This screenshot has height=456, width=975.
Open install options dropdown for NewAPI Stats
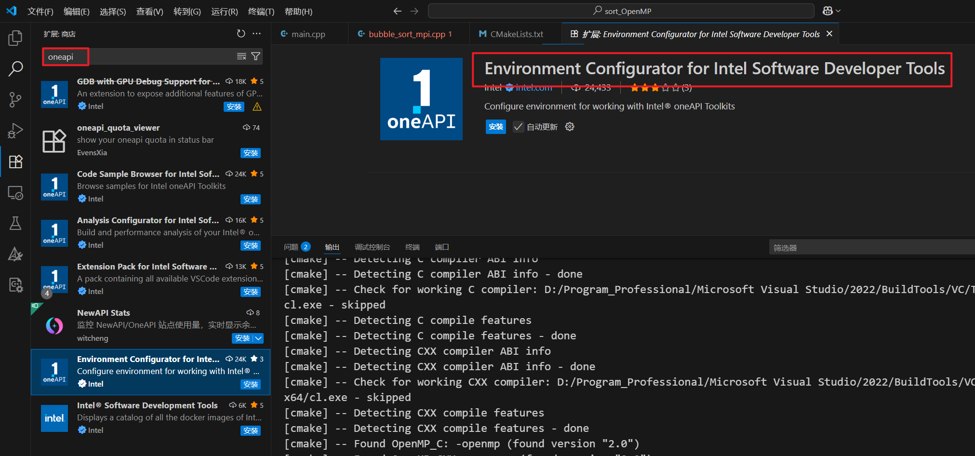pos(259,338)
